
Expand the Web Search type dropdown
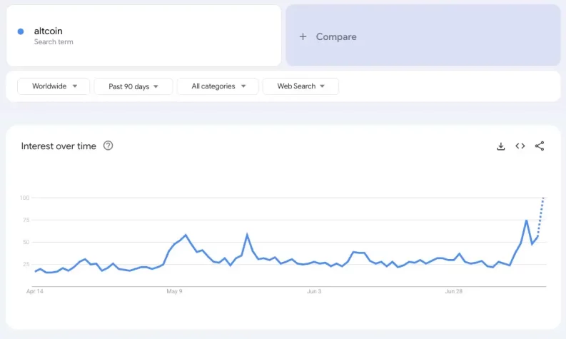[x=300, y=86]
